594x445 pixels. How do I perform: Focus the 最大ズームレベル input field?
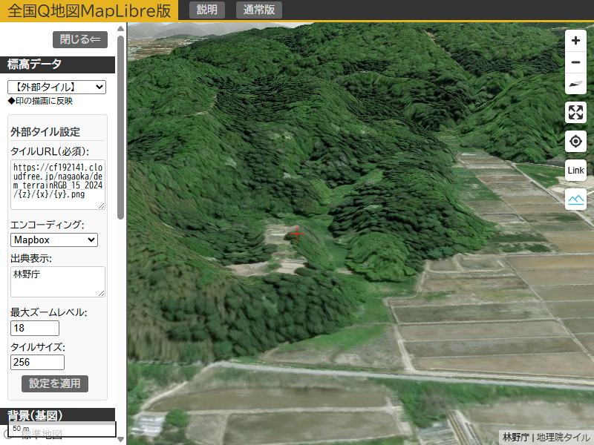point(35,328)
